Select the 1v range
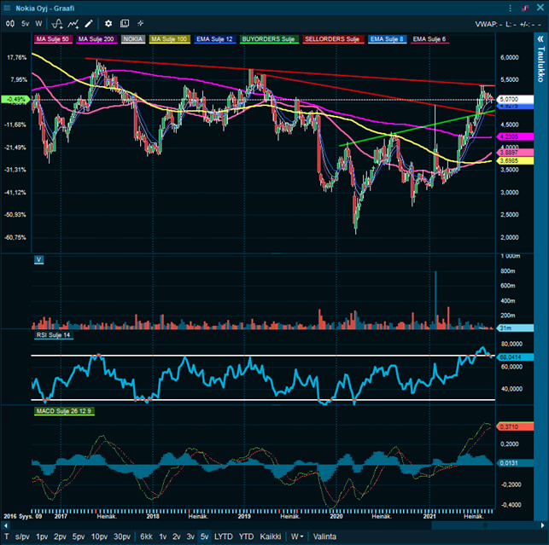 point(163,536)
